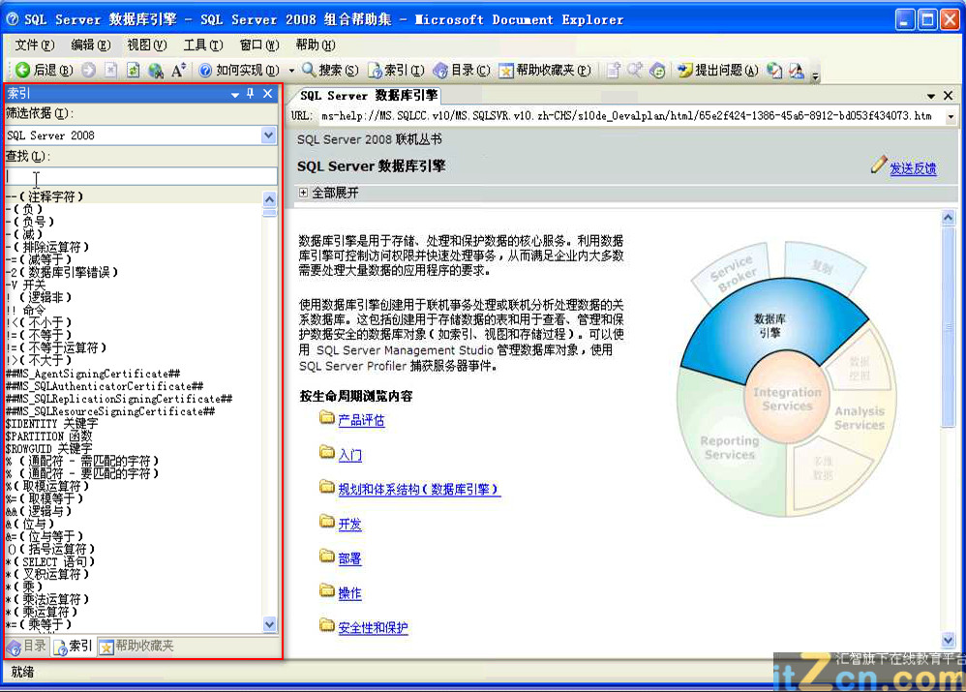Close the SQL Server 数据库引擎 document tab
Image resolution: width=966 pixels, height=692 pixels.
(949, 96)
